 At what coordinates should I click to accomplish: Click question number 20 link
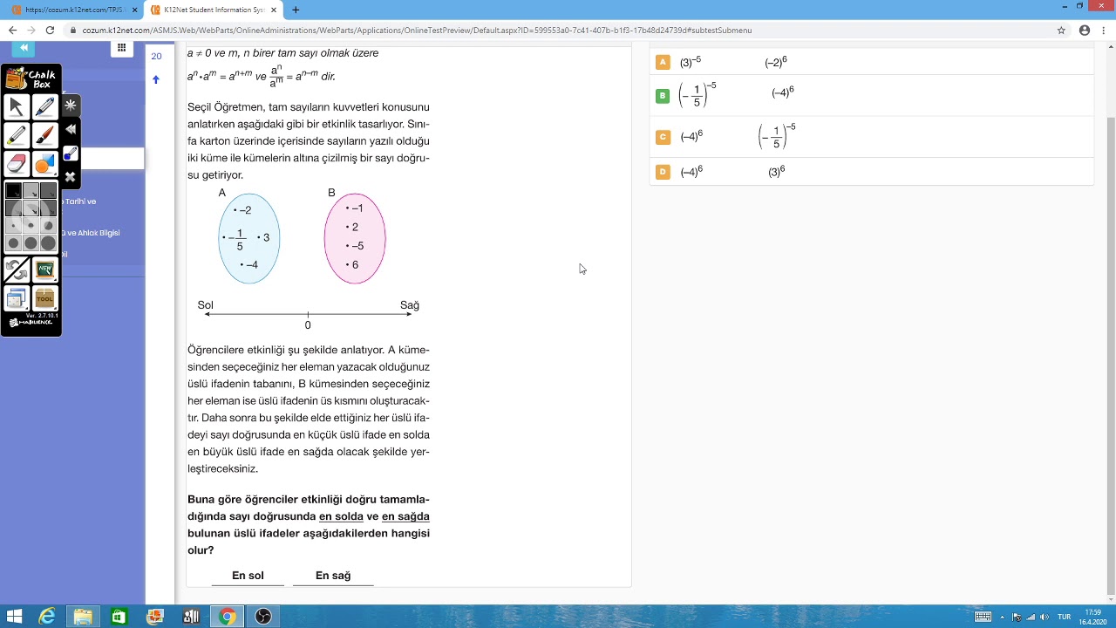click(156, 56)
